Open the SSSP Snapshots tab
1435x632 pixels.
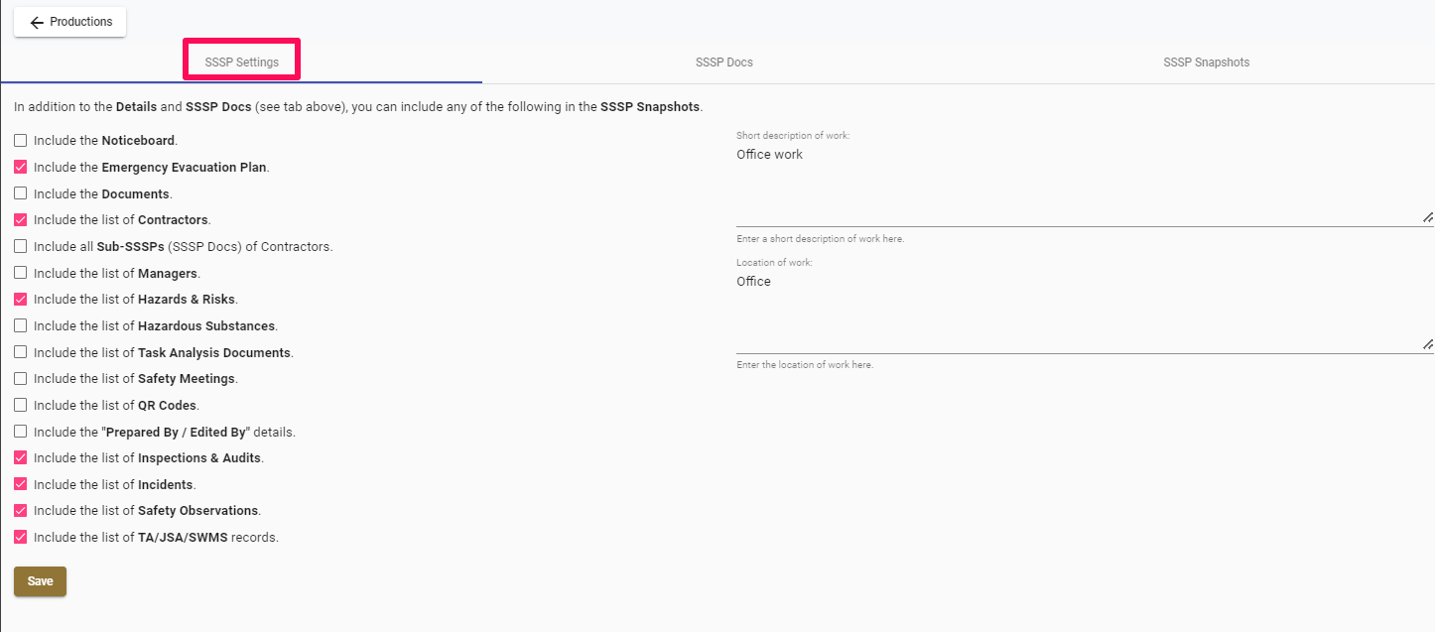click(x=1206, y=62)
